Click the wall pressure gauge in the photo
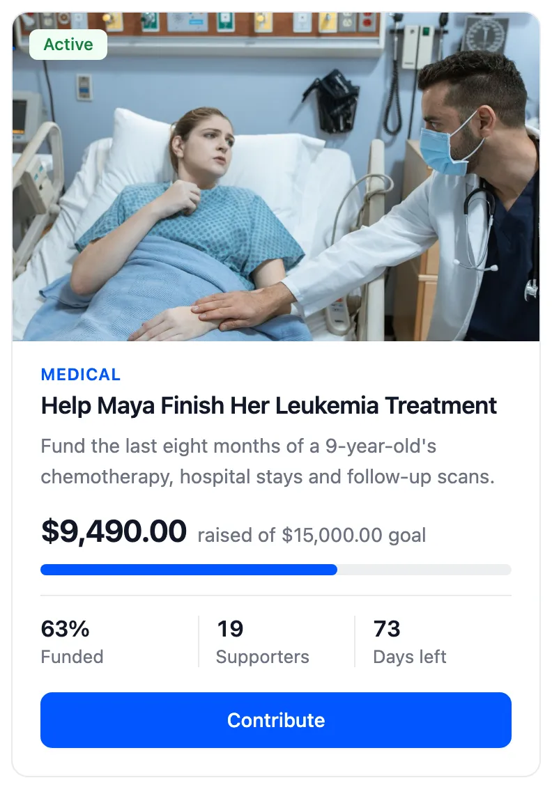The image size is (552, 787). [x=484, y=35]
